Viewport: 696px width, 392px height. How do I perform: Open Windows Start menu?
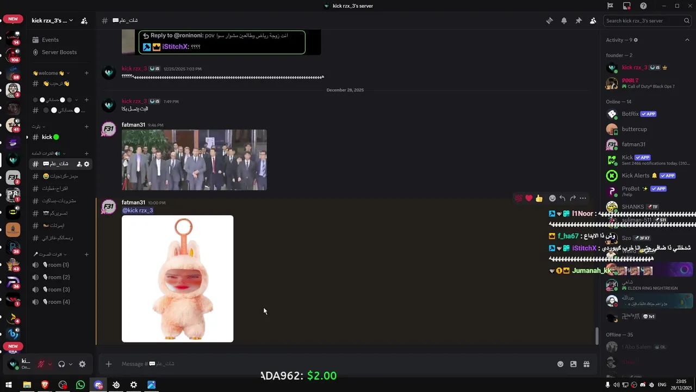pyautogui.click(x=9, y=385)
